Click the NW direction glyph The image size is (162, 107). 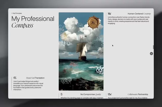[109, 14]
